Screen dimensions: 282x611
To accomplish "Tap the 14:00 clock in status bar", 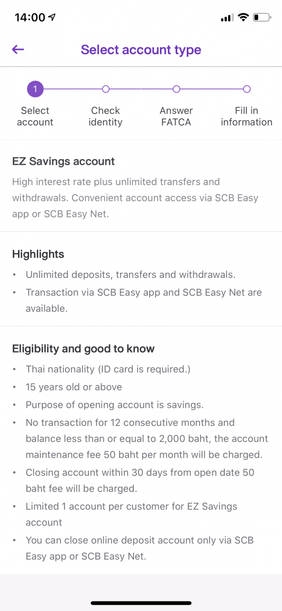I will tap(30, 18).
